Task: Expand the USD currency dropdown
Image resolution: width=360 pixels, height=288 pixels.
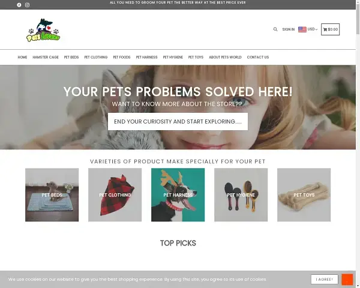Action: (x=312, y=29)
